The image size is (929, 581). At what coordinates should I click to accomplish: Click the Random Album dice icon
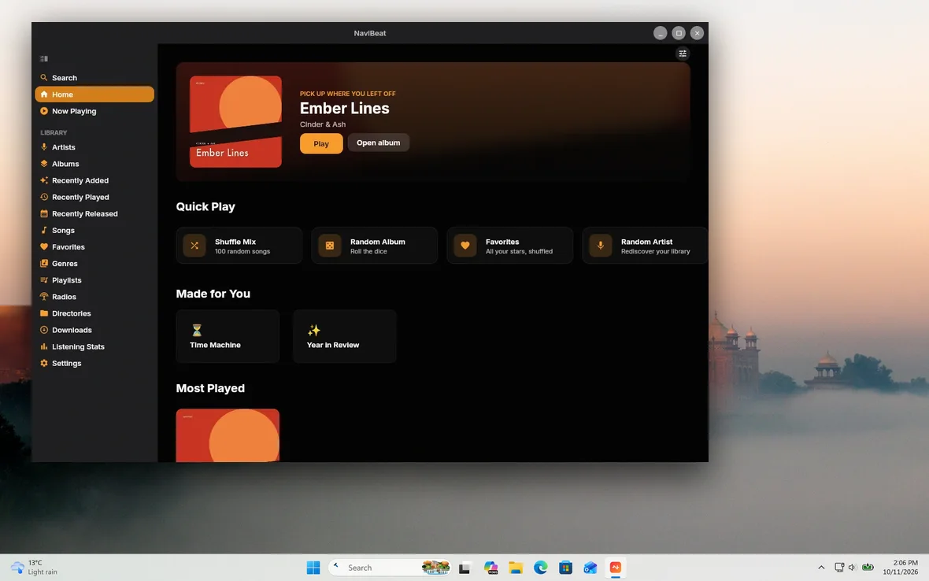pyautogui.click(x=329, y=245)
